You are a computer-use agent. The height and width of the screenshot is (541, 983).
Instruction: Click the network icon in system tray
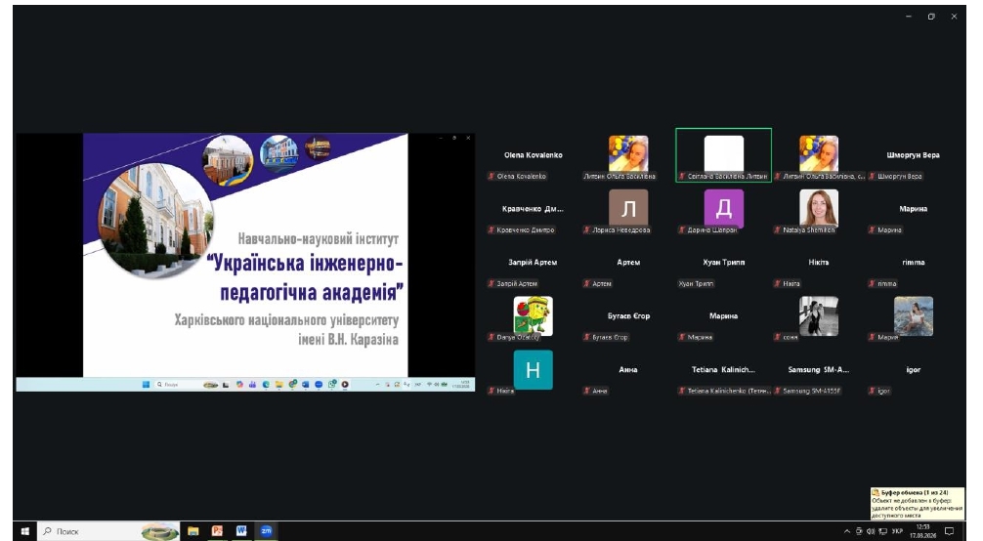(x=882, y=531)
